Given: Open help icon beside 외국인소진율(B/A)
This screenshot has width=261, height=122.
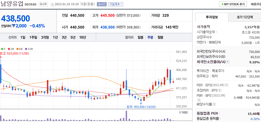Looking at the screenshot, I should coord(228,62).
